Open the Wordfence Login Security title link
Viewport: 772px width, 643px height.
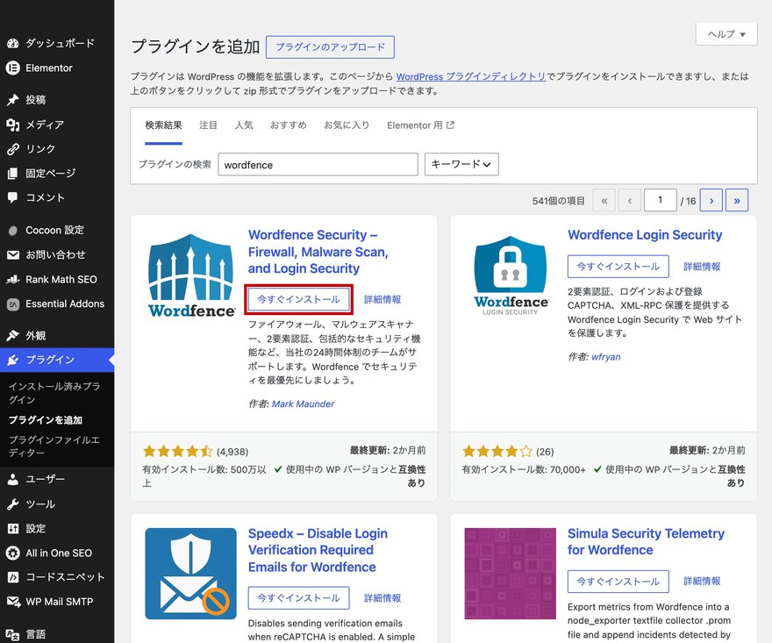tap(645, 235)
